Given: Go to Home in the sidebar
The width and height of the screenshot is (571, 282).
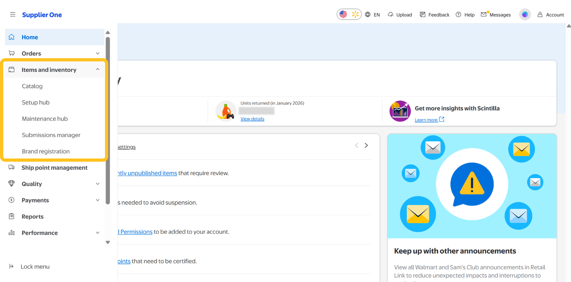Looking at the screenshot, I should 55,37.
